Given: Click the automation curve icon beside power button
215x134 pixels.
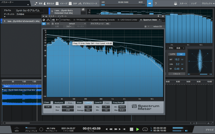Looking at the screenshot, I should pyautogui.click(x=48, y=24).
